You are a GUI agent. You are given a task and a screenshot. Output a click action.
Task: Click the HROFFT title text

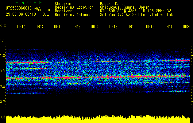coord(31,2)
